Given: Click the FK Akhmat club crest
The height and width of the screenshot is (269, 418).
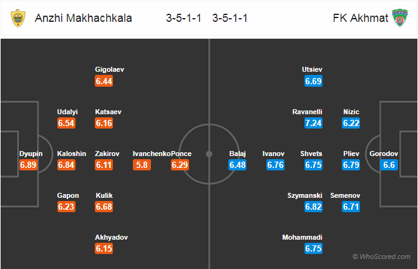Looking at the screenshot, I should click(400, 18).
